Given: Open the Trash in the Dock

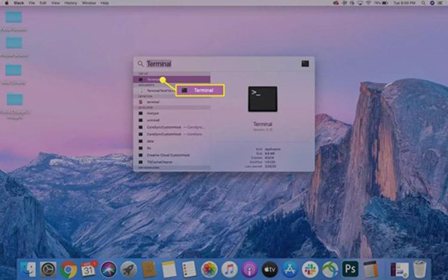Looking at the screenshot, I should click(x=420, y=269).
